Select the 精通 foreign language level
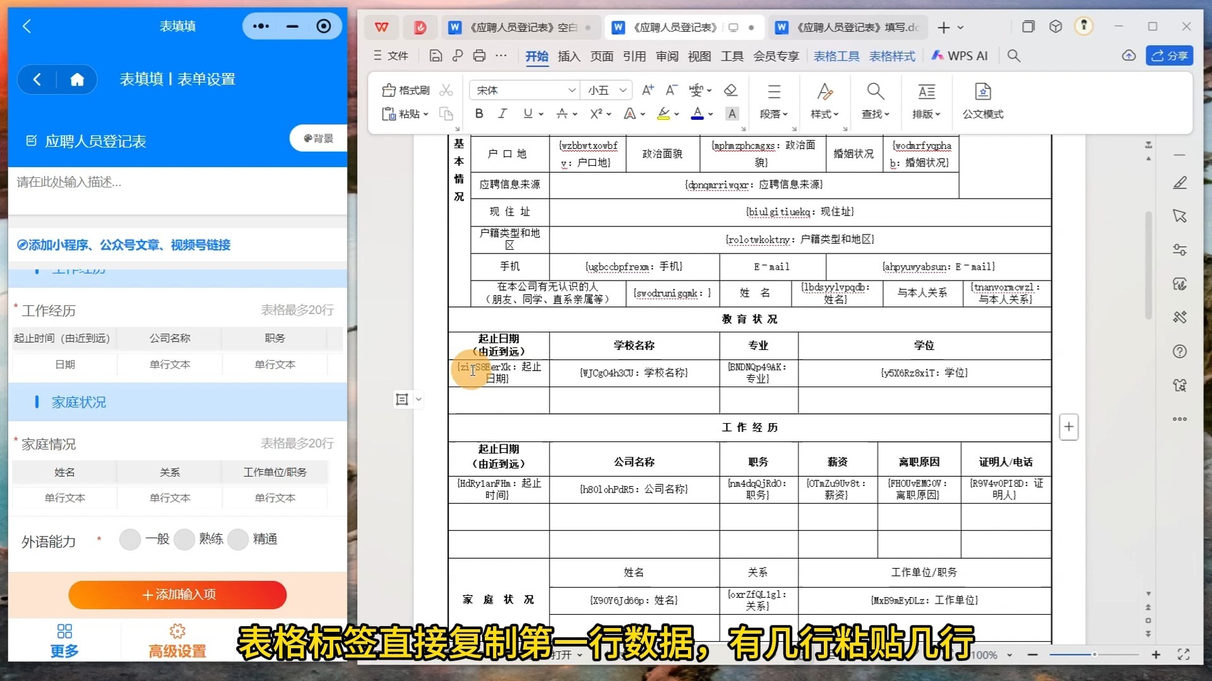Viewport: 1212px width, 681px height. (238, 539)
